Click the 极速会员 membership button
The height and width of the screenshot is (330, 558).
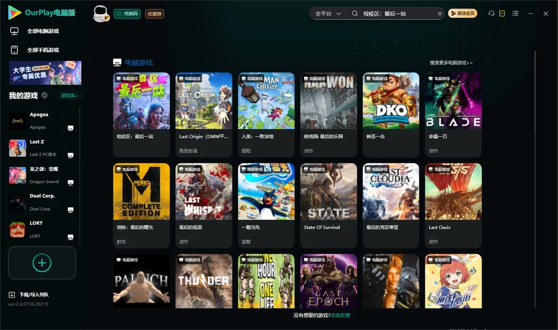pyautogui.click(x=463, y=13)
